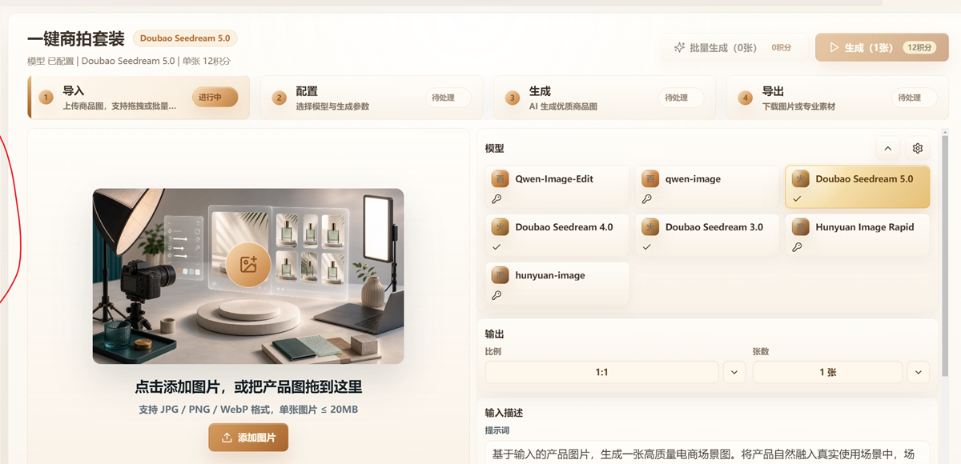This screenshot has width=961, height=464.
Task: Go to the 配置 step title
Action: click(x=307, y=91)
